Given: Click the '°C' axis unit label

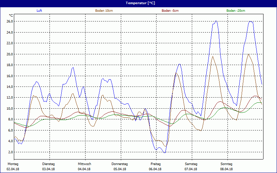Looking at the screenshot, I should [11, 16].
